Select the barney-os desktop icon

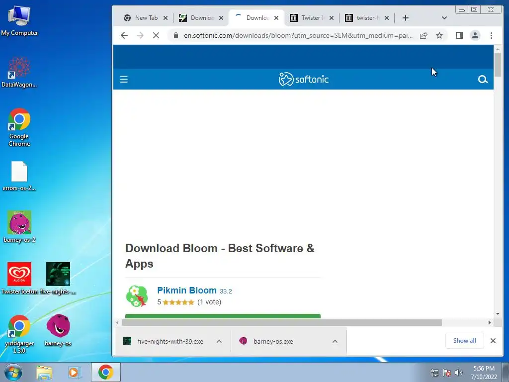pos(58,330)
